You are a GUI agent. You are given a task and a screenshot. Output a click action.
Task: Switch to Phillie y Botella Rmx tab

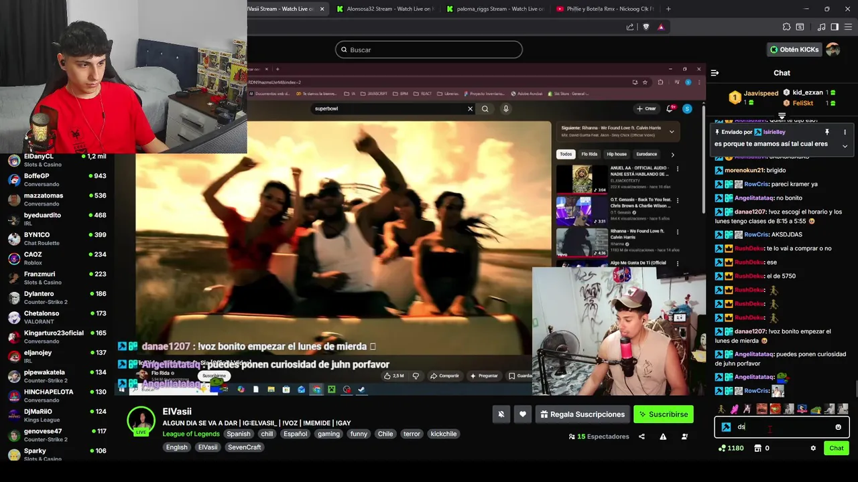pos(606,9)
